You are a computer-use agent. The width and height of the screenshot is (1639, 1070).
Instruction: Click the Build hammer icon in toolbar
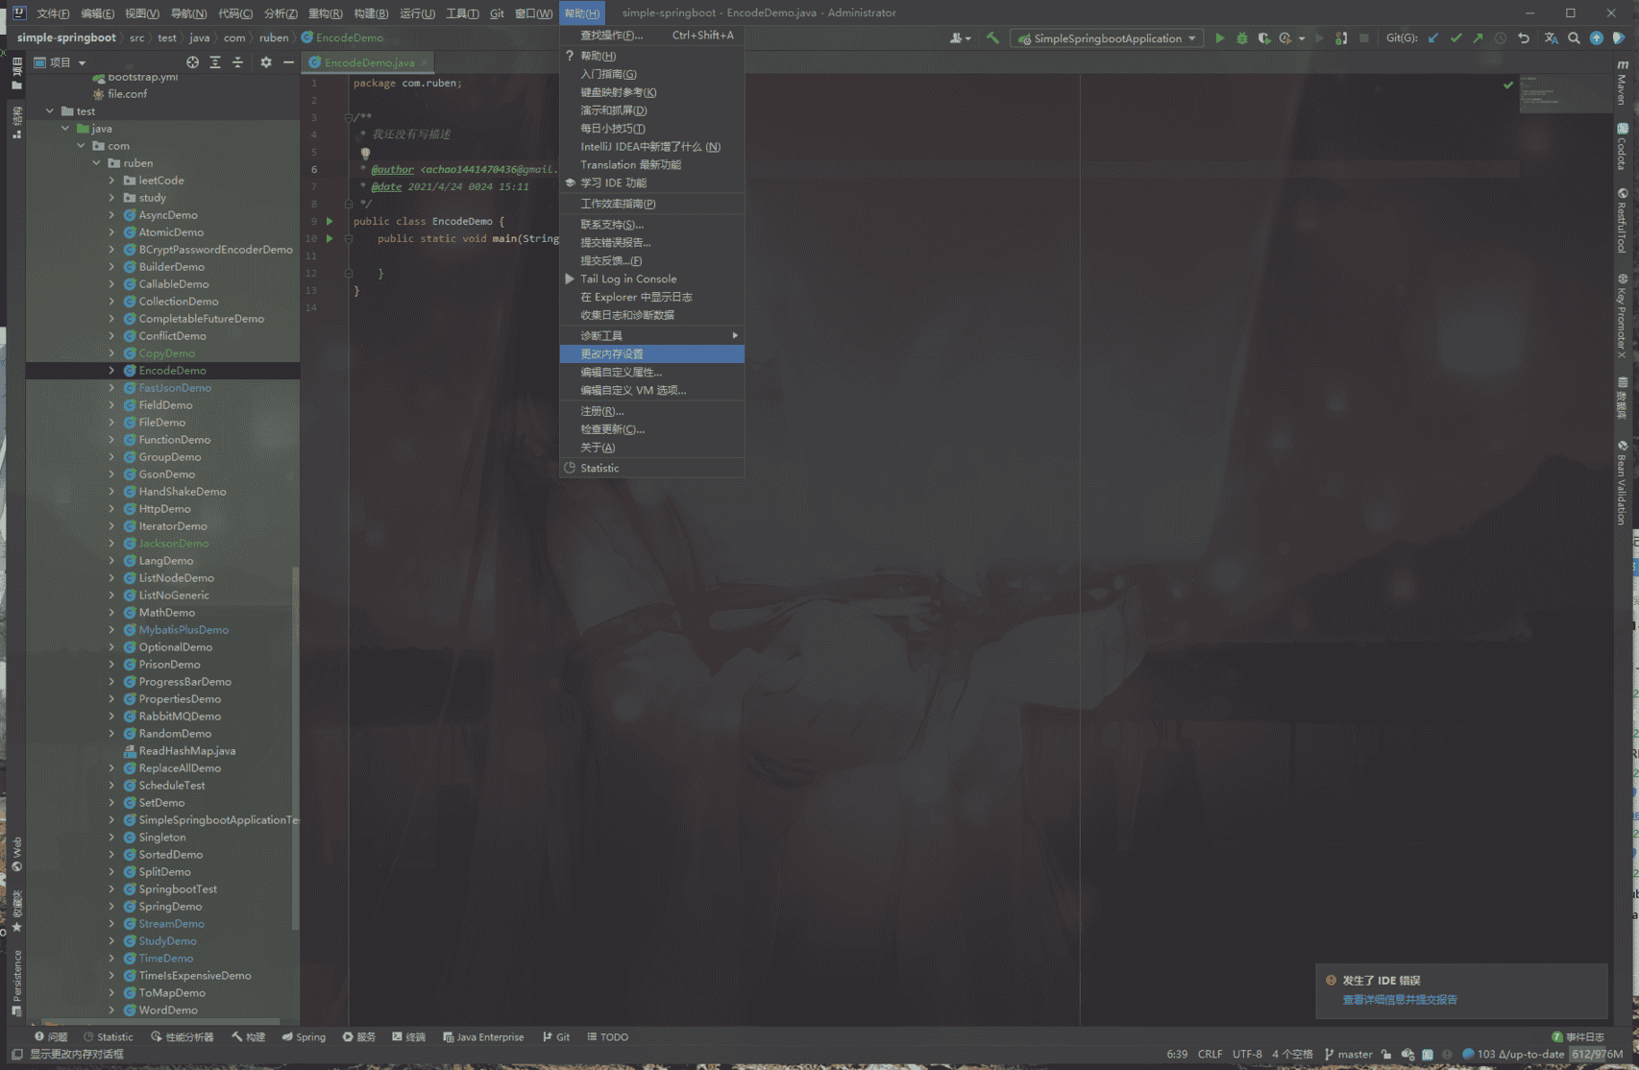click(x=992, y=38)
